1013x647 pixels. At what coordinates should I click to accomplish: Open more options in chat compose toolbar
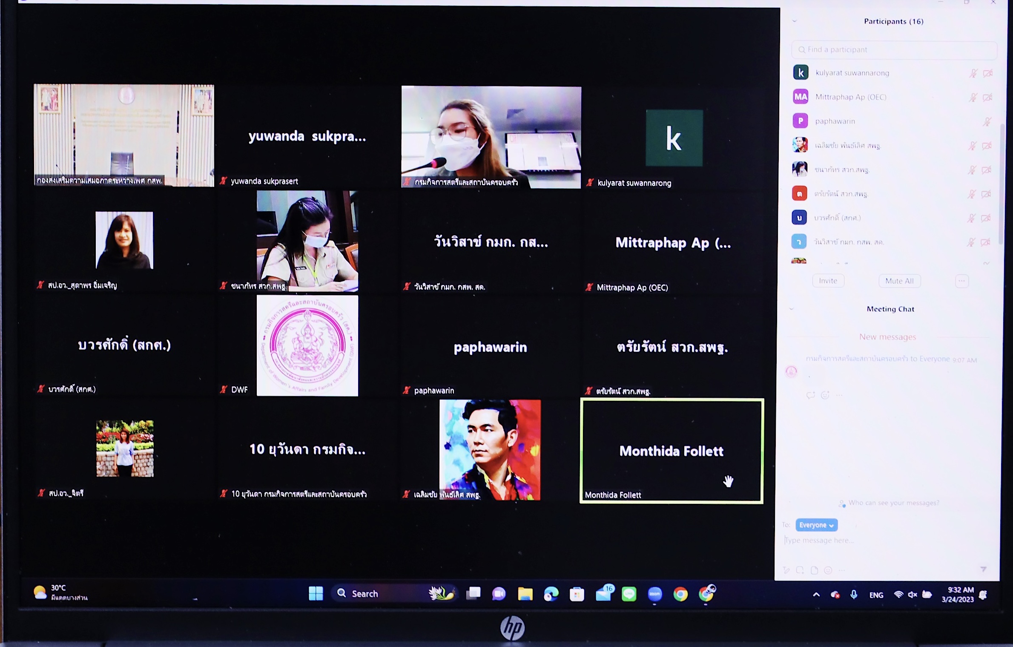tap(842, 570)
